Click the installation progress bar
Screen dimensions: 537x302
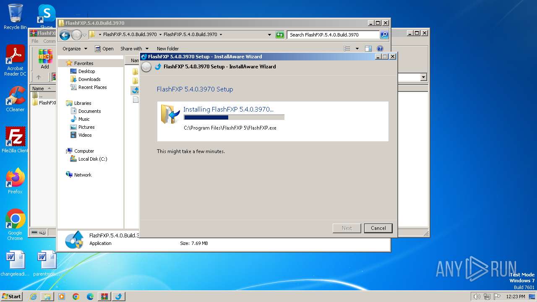click(x=234, y=117)
